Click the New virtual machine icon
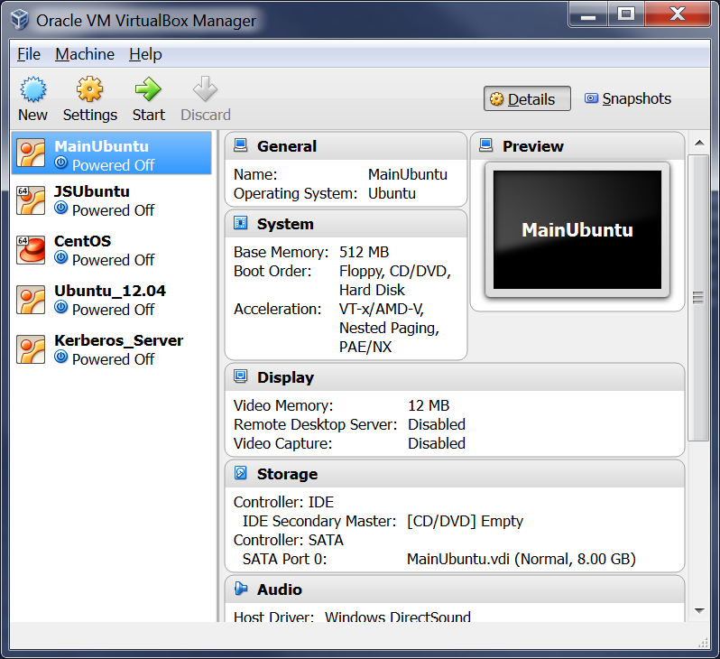720x659 pixels. (x=33, y=89)
